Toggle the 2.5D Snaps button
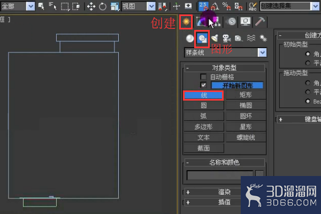Viewport: 321px width, 214px height. (203, 6)
